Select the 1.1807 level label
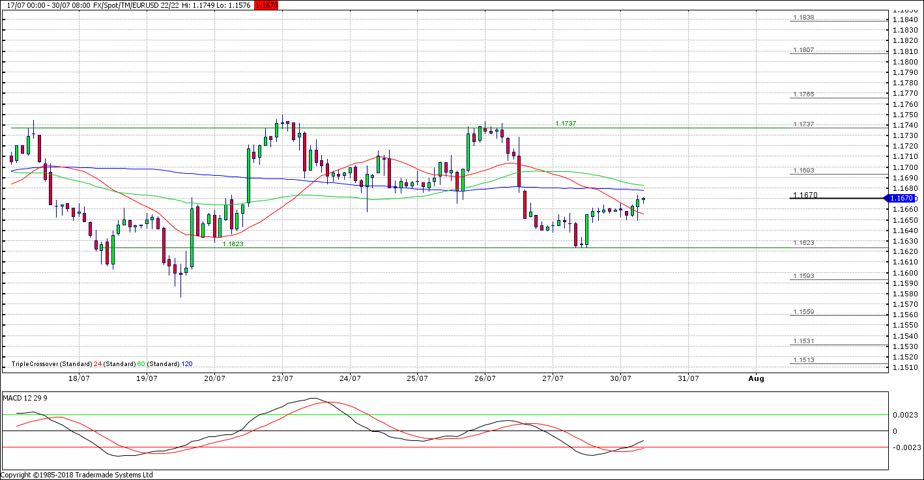Image resolution: width=924 pixels, height=480 pixels. [803, 50]
